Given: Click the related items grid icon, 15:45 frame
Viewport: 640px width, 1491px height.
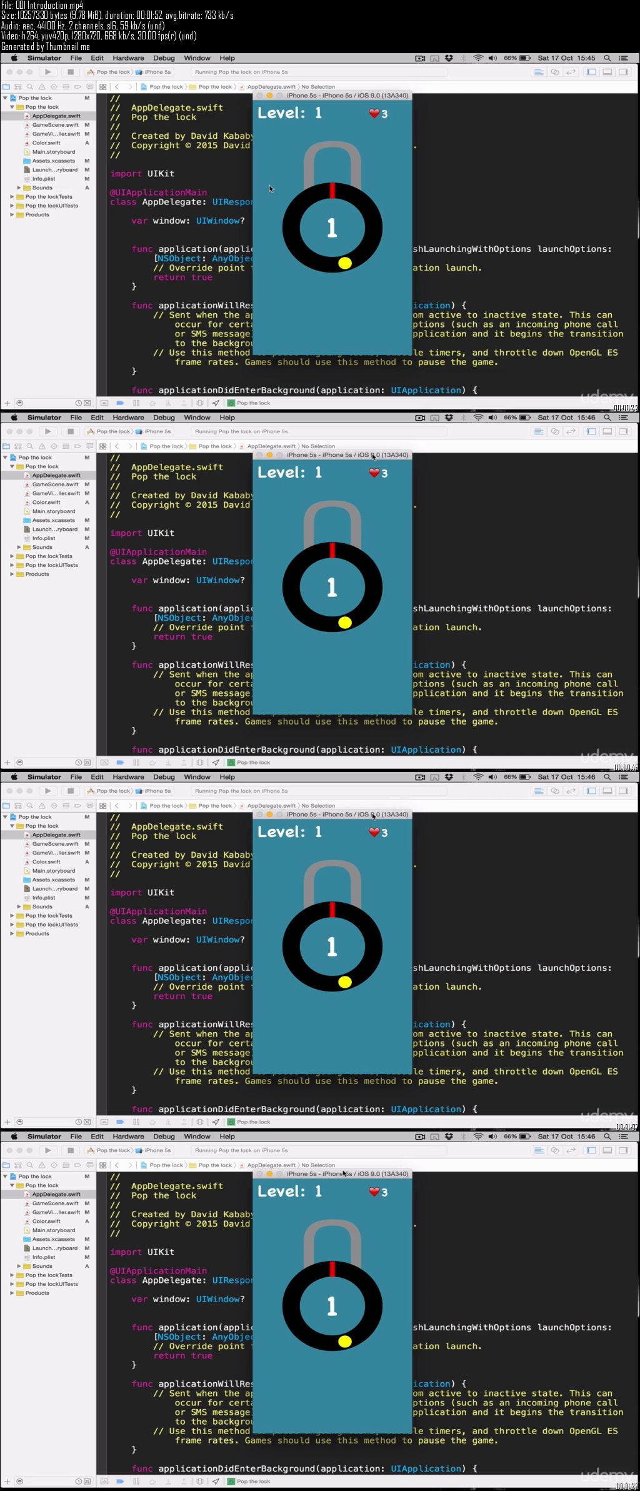Looking at the screenshot, I should coord(103,87).
